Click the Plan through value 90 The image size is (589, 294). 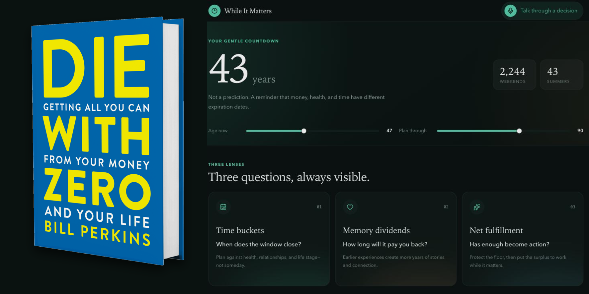click(580, 131)
